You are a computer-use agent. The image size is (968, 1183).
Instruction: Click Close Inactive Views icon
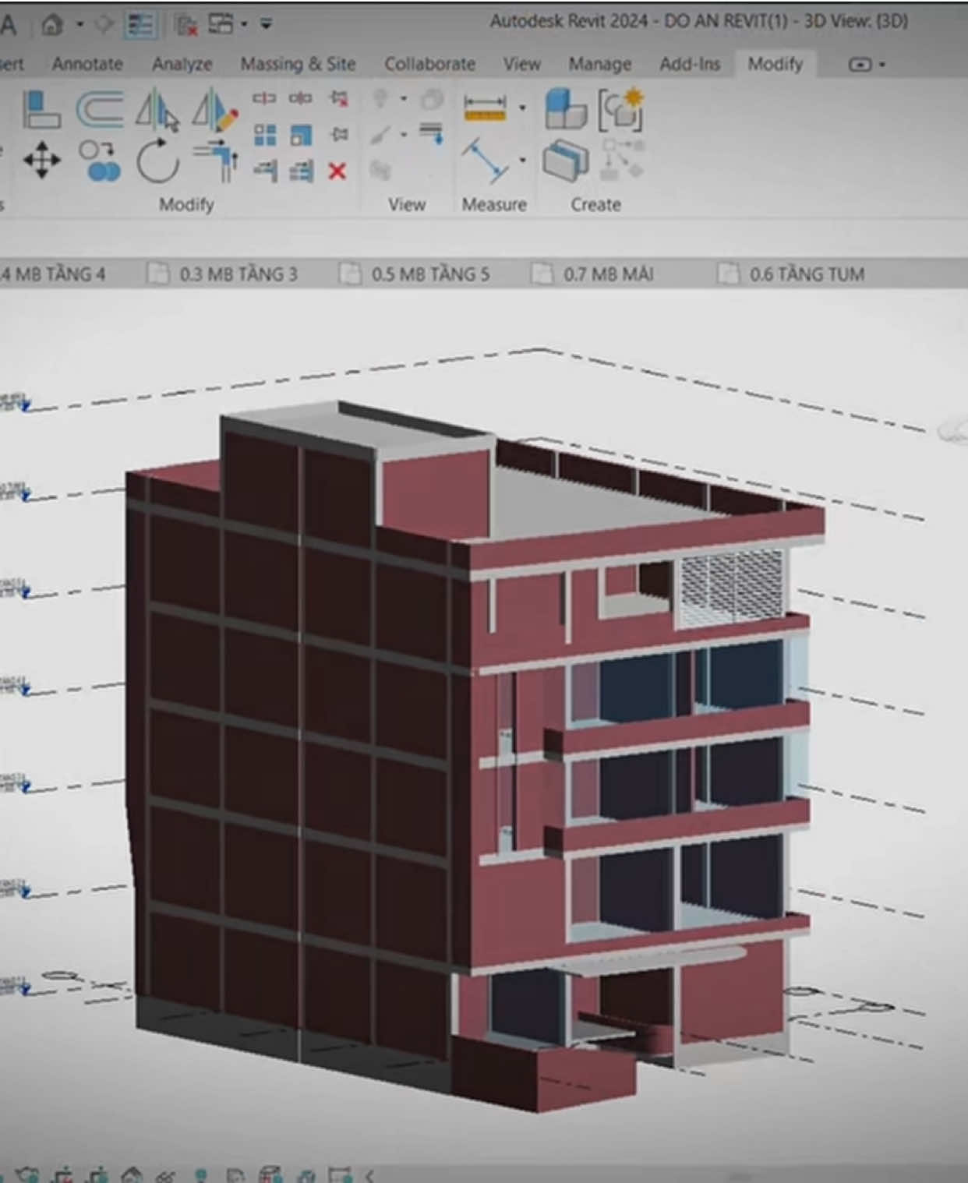pyautogui.click(x=185, y=25)
